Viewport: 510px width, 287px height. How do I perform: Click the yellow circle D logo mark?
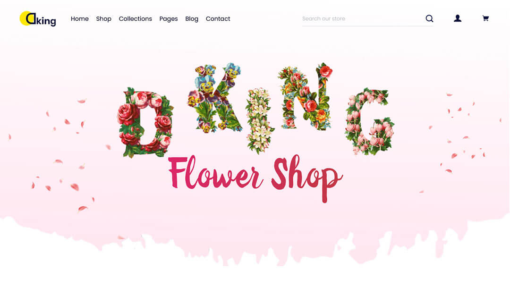27,18
